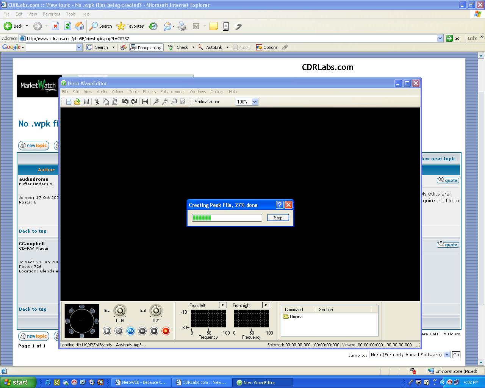Click the Command column header
Screen dimensions: 485x388
tap(294, 310)
